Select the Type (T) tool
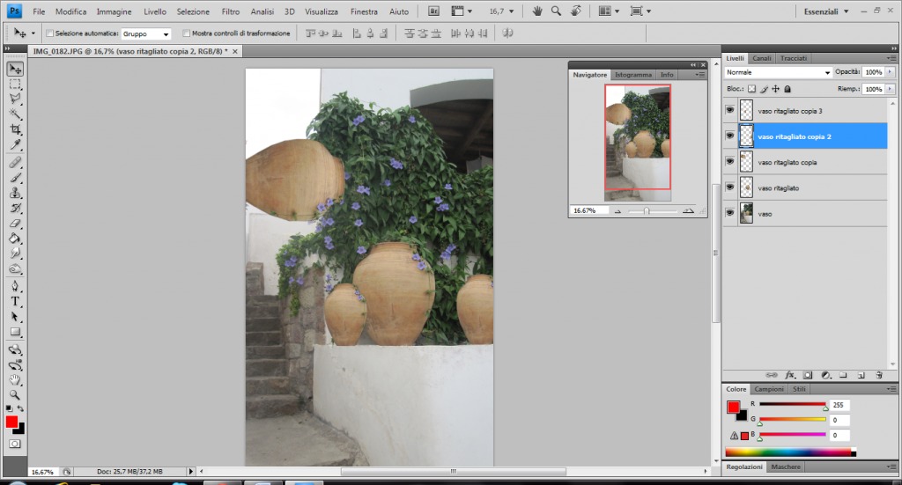902x485 pixels. (16, 301)
